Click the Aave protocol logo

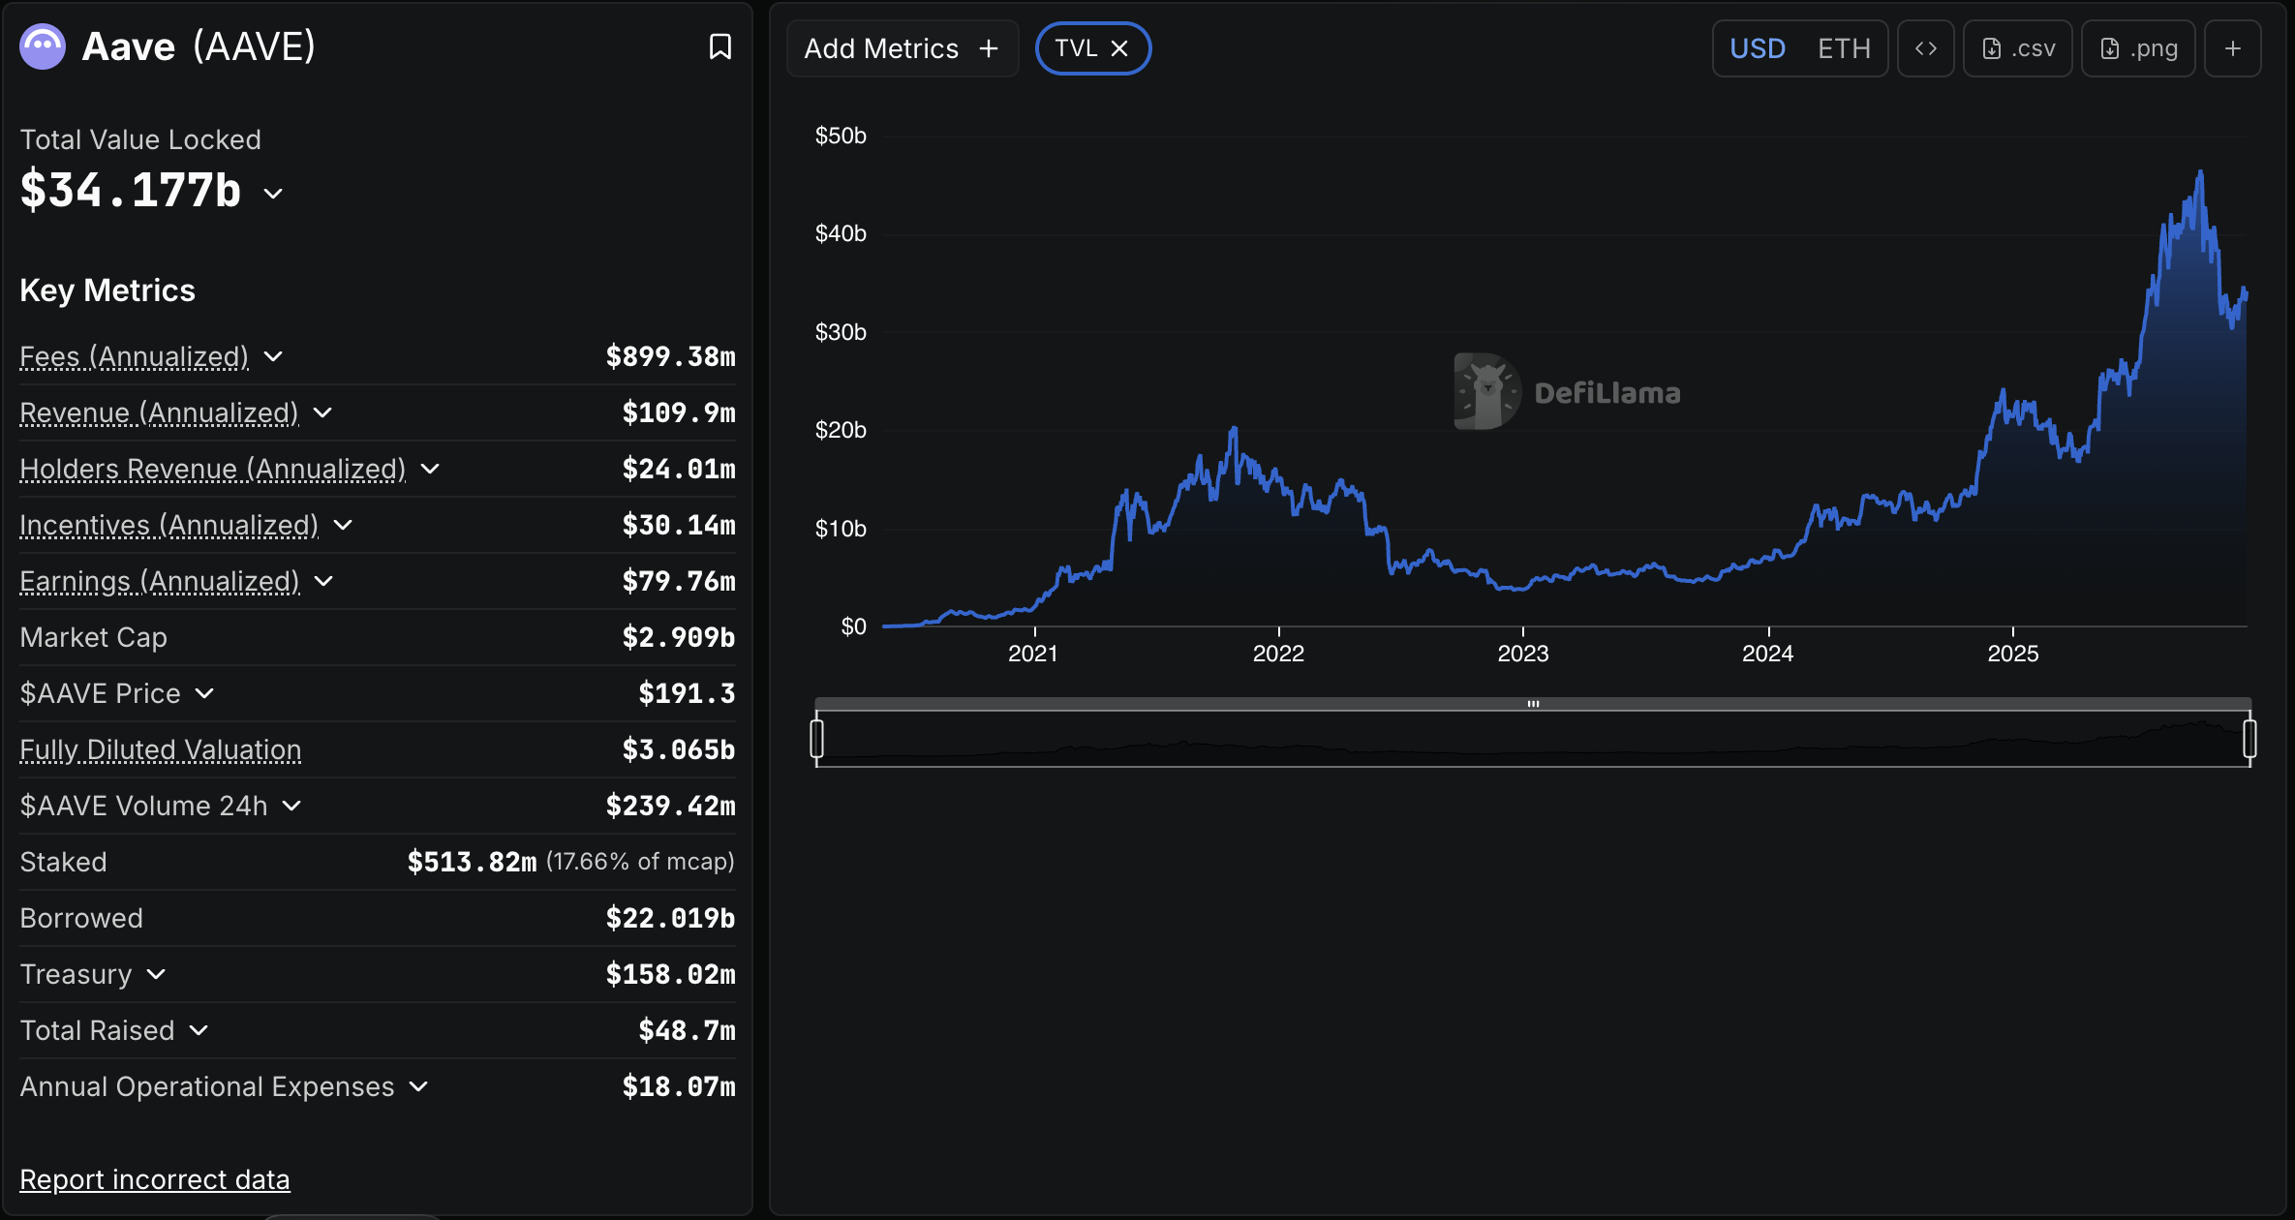[41, 45]
